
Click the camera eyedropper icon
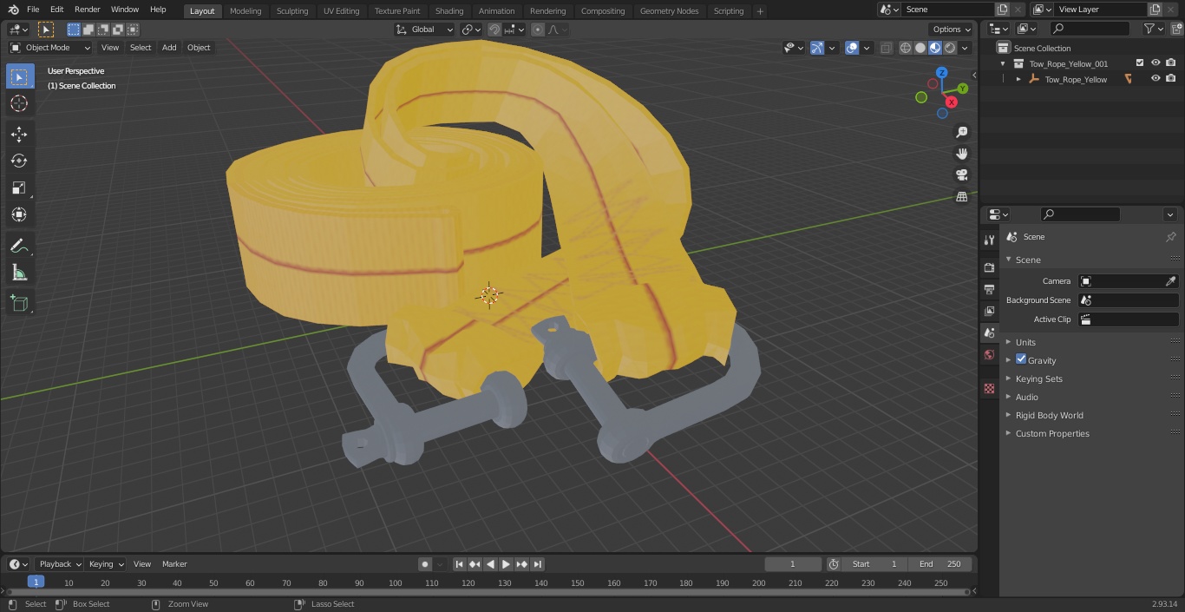click(x=1170, y=281)
